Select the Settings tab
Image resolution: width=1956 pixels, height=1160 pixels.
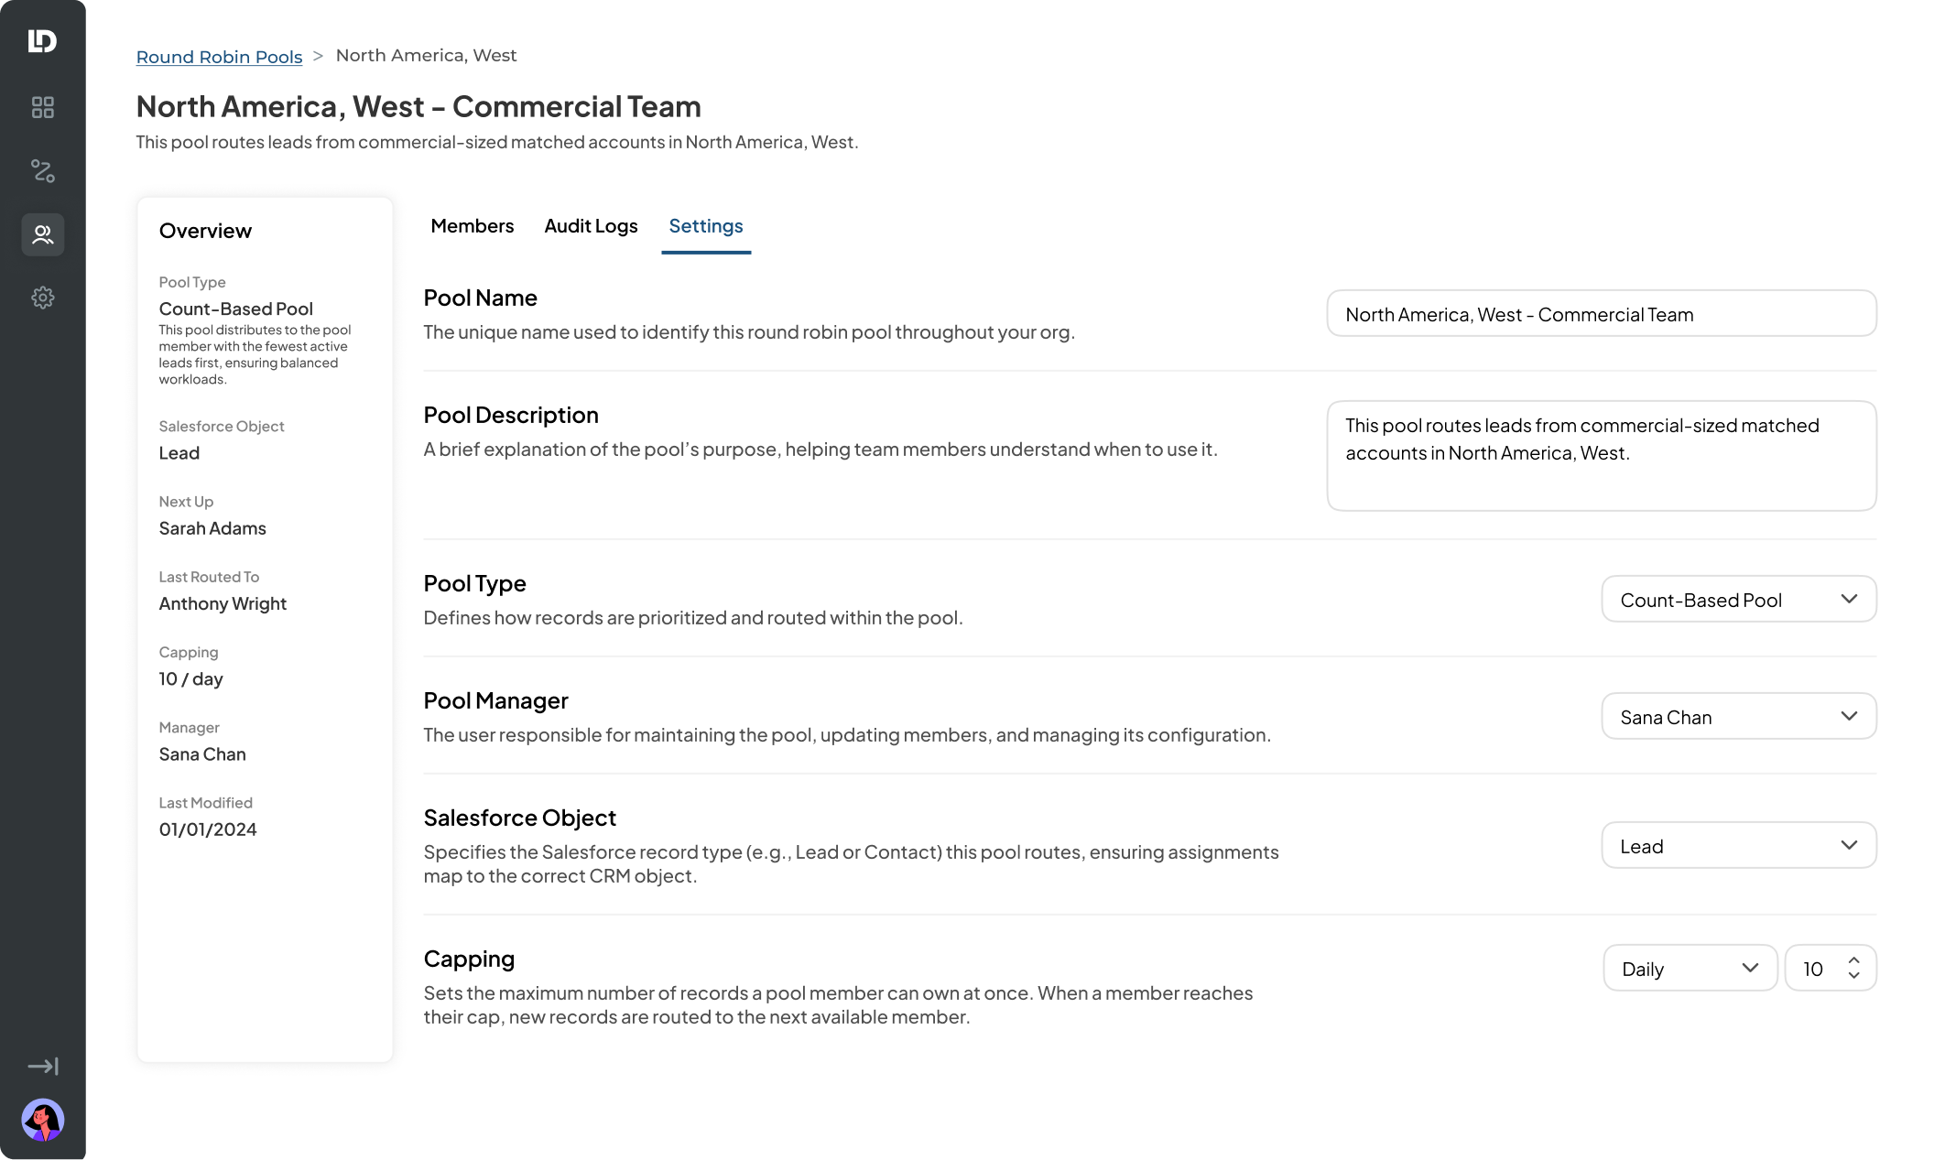[x=706, y=226]
